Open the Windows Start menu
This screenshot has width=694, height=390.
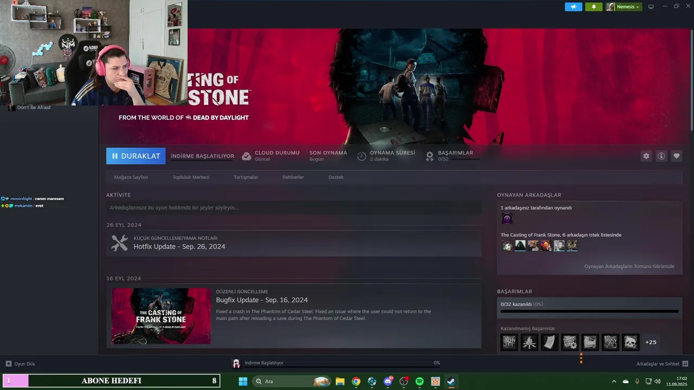pos(243,381)
